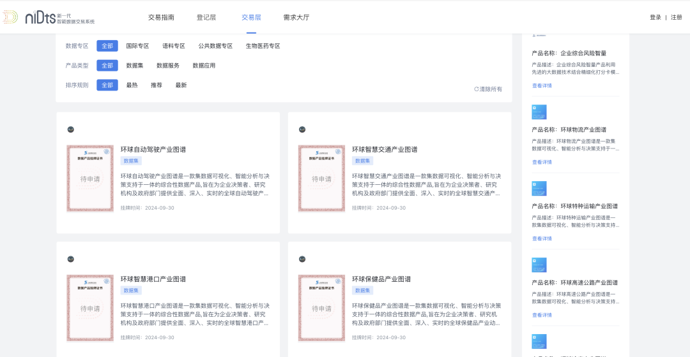Open the 交易指南 tab

pyautogui.click(x=161, y=17)
